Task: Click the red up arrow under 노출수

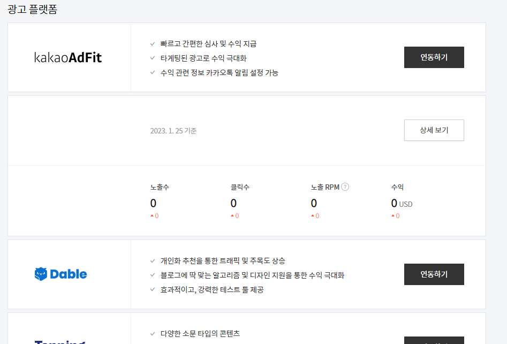Action: [x=152, y=215]
